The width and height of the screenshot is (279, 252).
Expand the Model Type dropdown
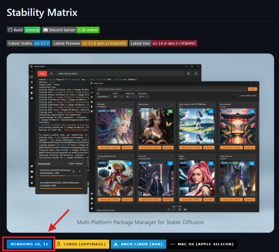pyautogui.click(x=130, y=96)
